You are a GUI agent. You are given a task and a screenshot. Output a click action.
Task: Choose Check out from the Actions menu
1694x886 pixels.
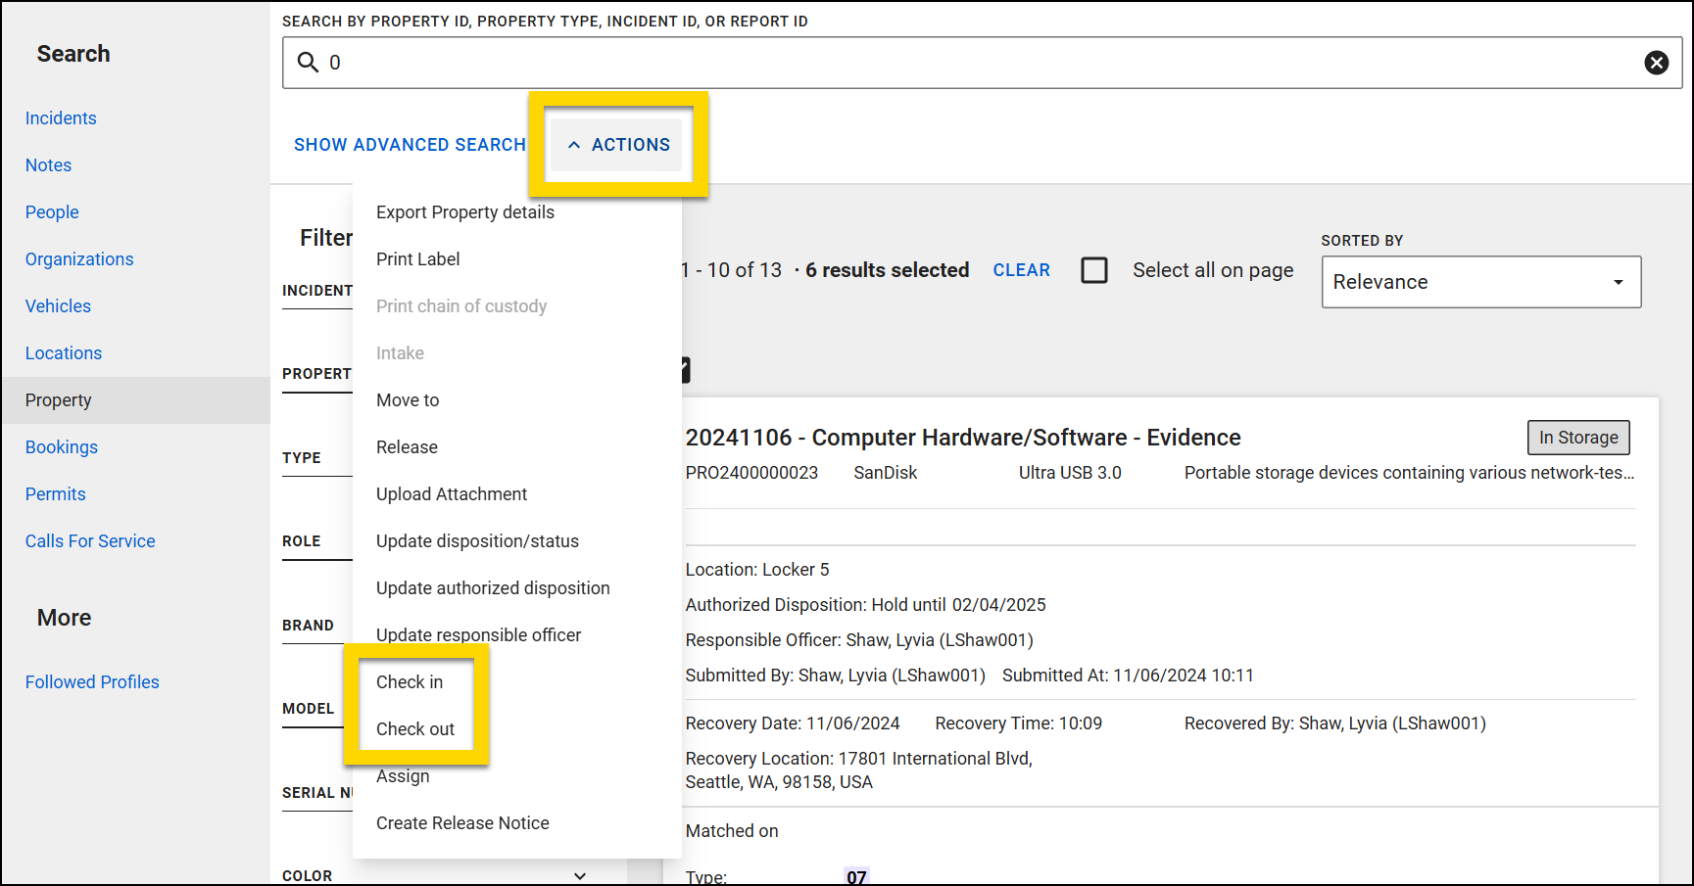pos(415,728)
